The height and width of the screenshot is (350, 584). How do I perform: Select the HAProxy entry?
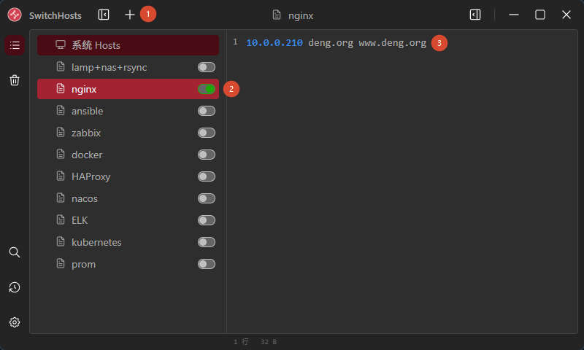point(128,176)
